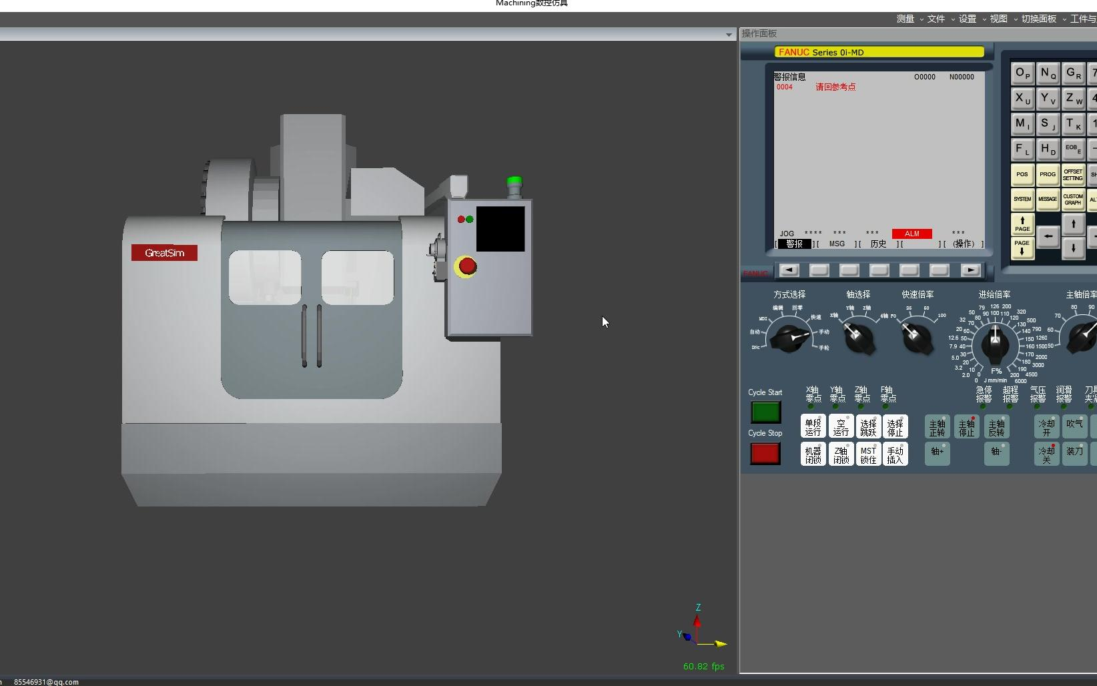Click the G/R address key
The image size is (1097, 686).
click(1073, 73)
